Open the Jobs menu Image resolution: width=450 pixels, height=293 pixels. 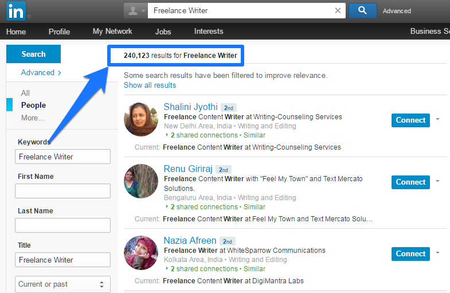pyautogui.click(x=163, y=32)
